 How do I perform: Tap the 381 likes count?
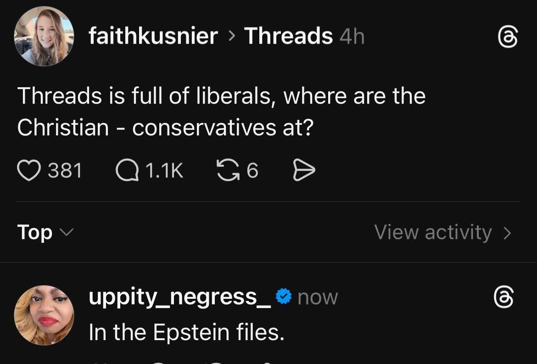click(x=65, y=171)
